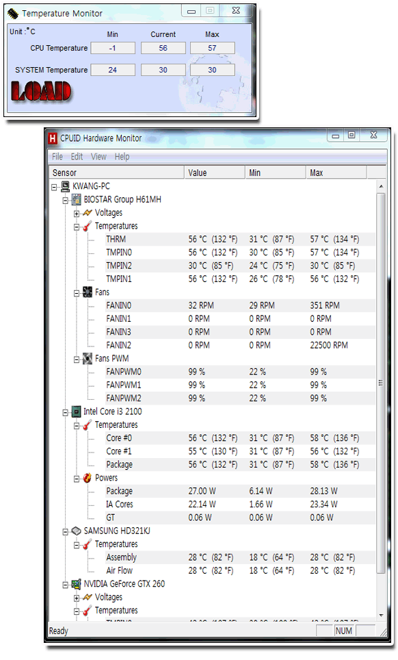Screen dimensions: 398x660
Task: Select the Core #0 temperature row
Action: 240,438
